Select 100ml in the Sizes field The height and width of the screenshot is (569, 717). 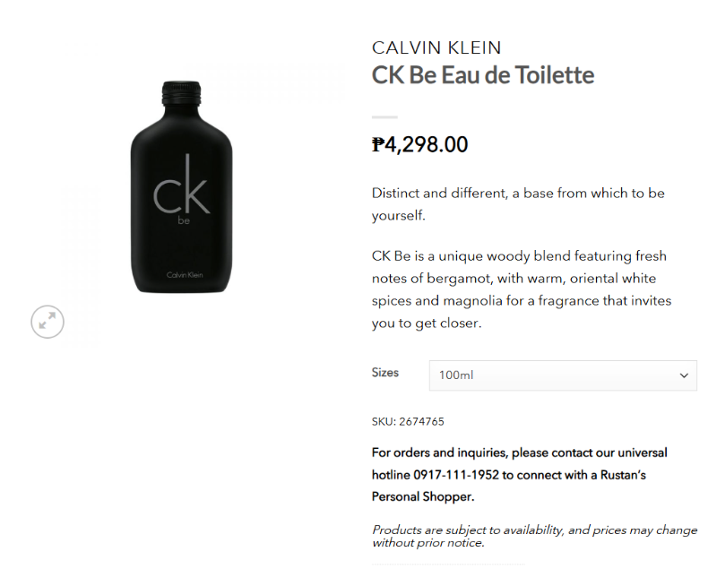pos(563,375)
